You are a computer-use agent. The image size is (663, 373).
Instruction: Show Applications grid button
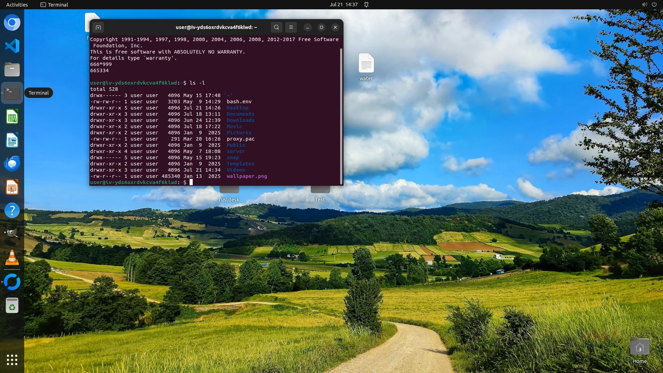12,360
